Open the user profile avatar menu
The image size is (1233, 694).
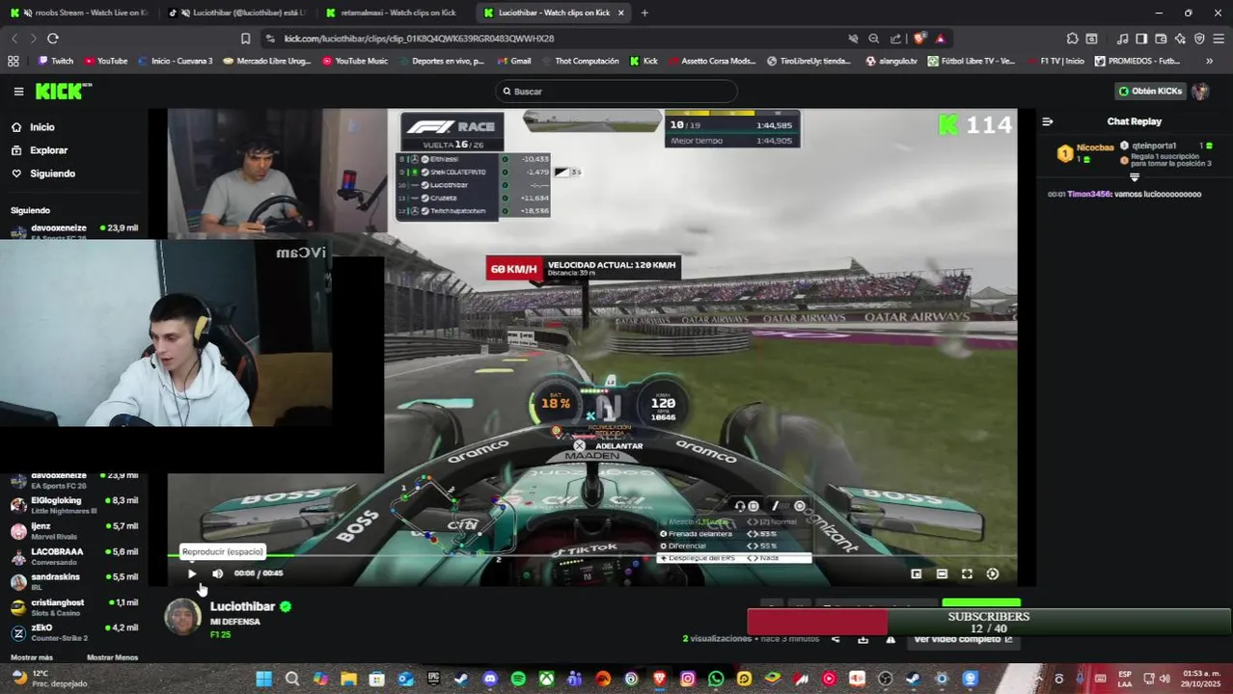point(1200,91)
